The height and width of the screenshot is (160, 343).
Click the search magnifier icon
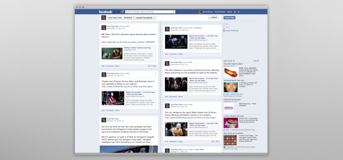point(174,12)
